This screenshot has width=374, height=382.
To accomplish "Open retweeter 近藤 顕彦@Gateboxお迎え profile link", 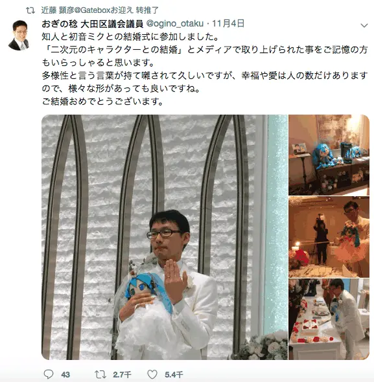I will click(x=87, y=10).
